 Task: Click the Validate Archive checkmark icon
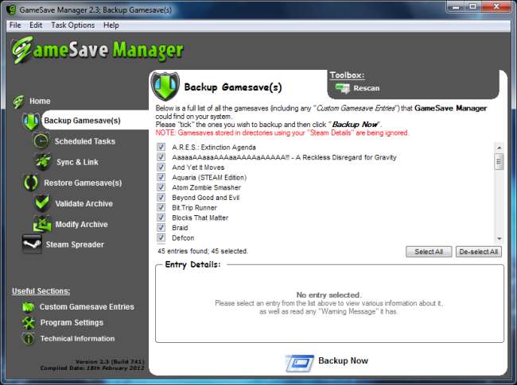(42, 203)
